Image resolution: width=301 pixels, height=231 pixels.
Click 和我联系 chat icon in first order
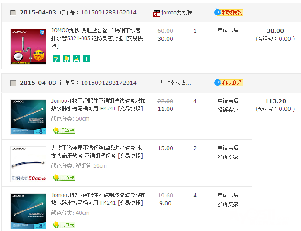pyautogui.click(x=229, y=13)
